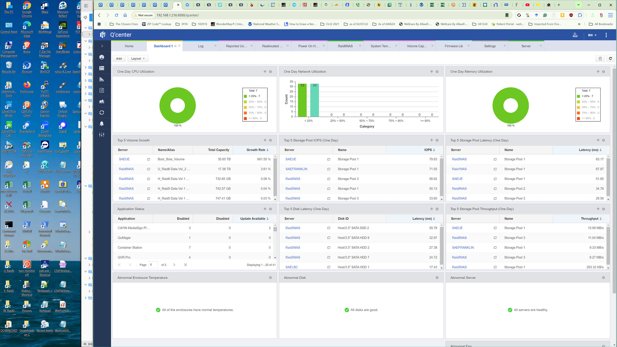Screen dimensions: 617x347
Task: Switch to the Raid6NAS tab
Action: 345,46
